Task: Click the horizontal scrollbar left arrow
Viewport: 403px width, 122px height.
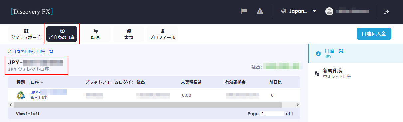Action: [11, 105]
